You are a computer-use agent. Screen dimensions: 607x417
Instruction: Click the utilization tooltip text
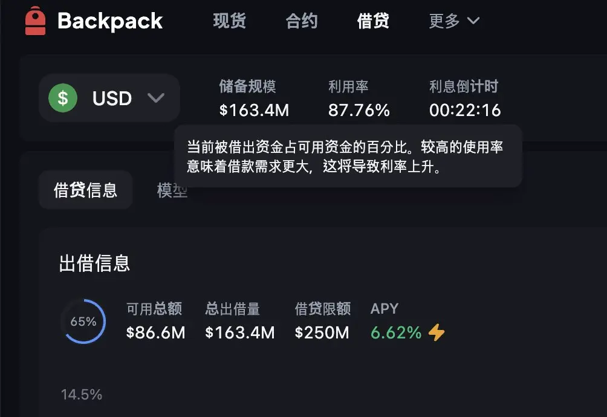pyautogui.click(x=345, y=157)
